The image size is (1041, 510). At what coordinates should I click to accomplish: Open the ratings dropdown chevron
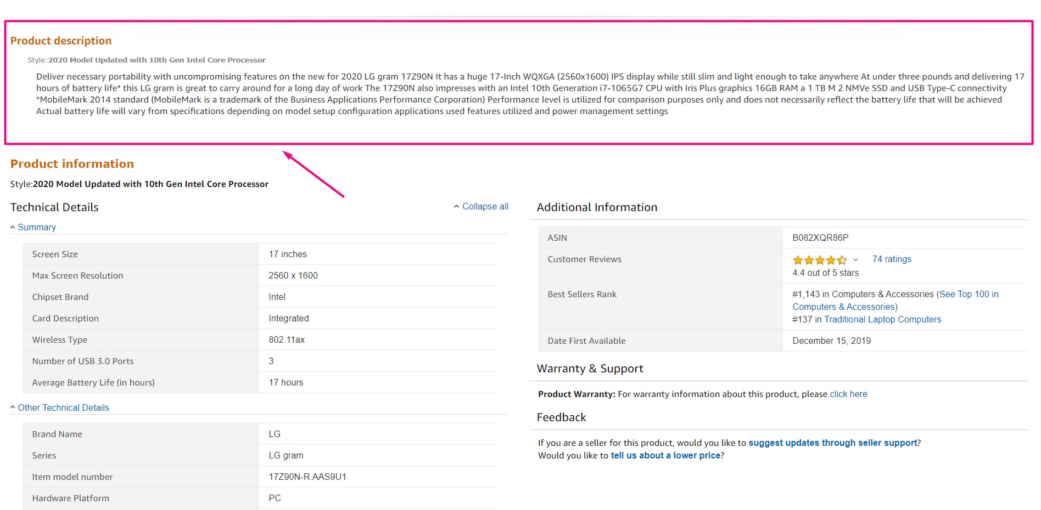point(855,260)
